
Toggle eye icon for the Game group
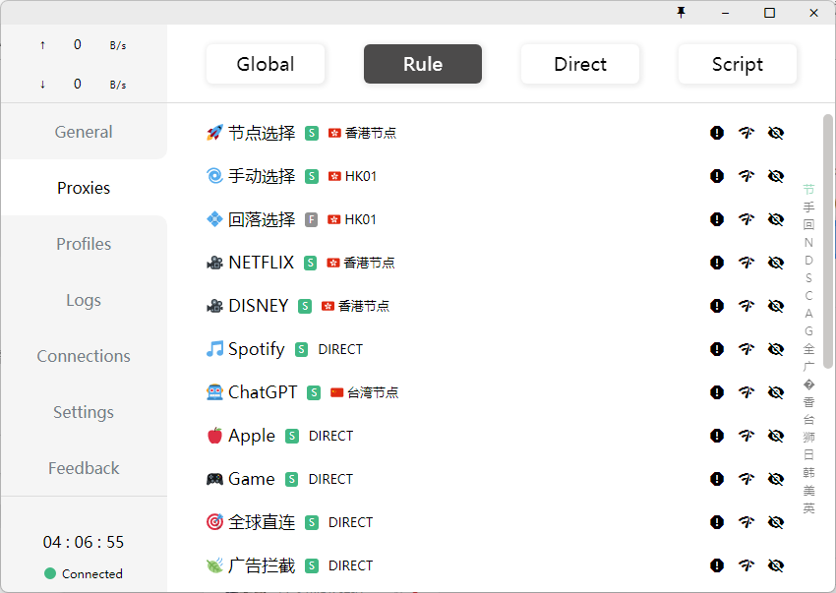click(775, 479)
